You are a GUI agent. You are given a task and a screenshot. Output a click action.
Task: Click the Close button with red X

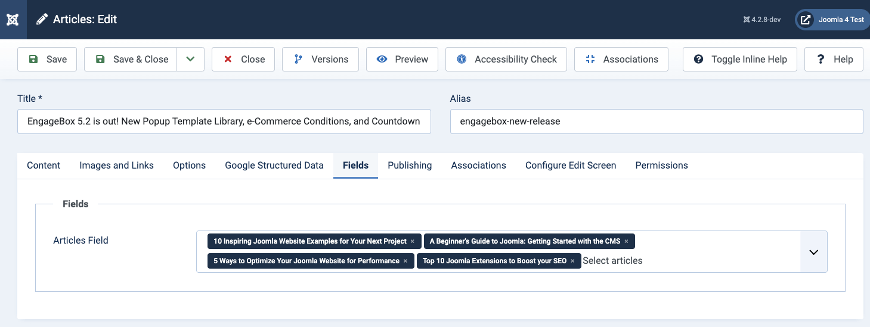pos(243,59)
